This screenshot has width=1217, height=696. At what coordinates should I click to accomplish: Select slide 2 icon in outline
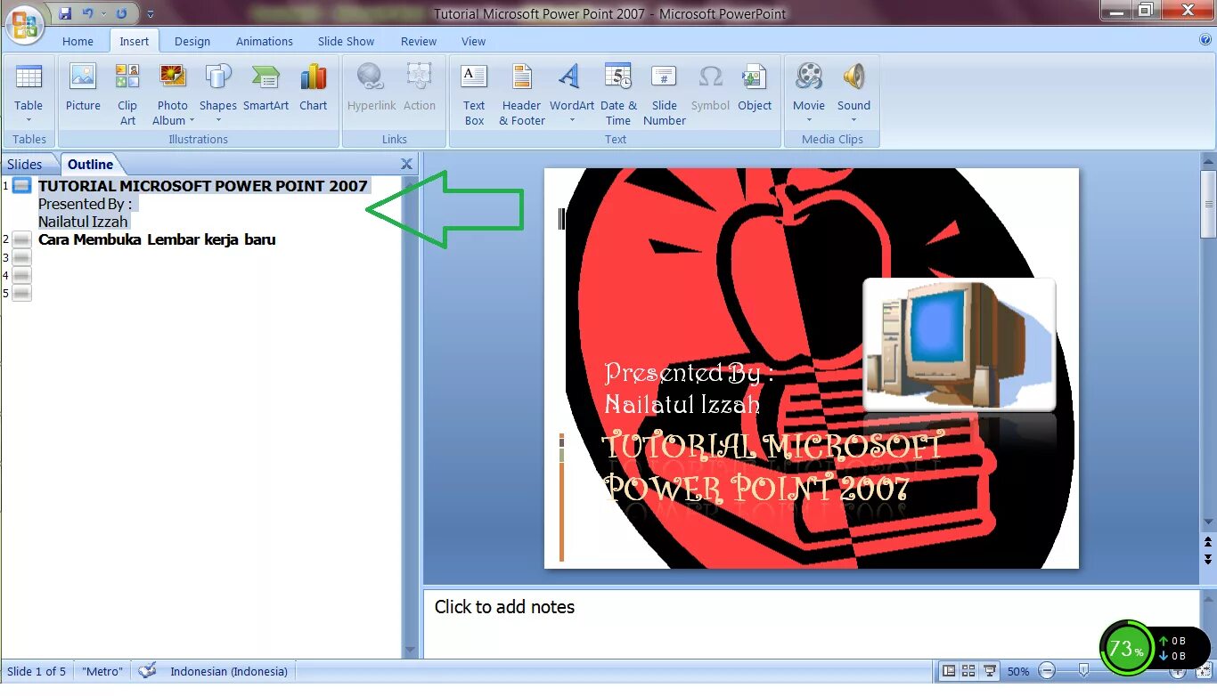[x=22, y=239]
